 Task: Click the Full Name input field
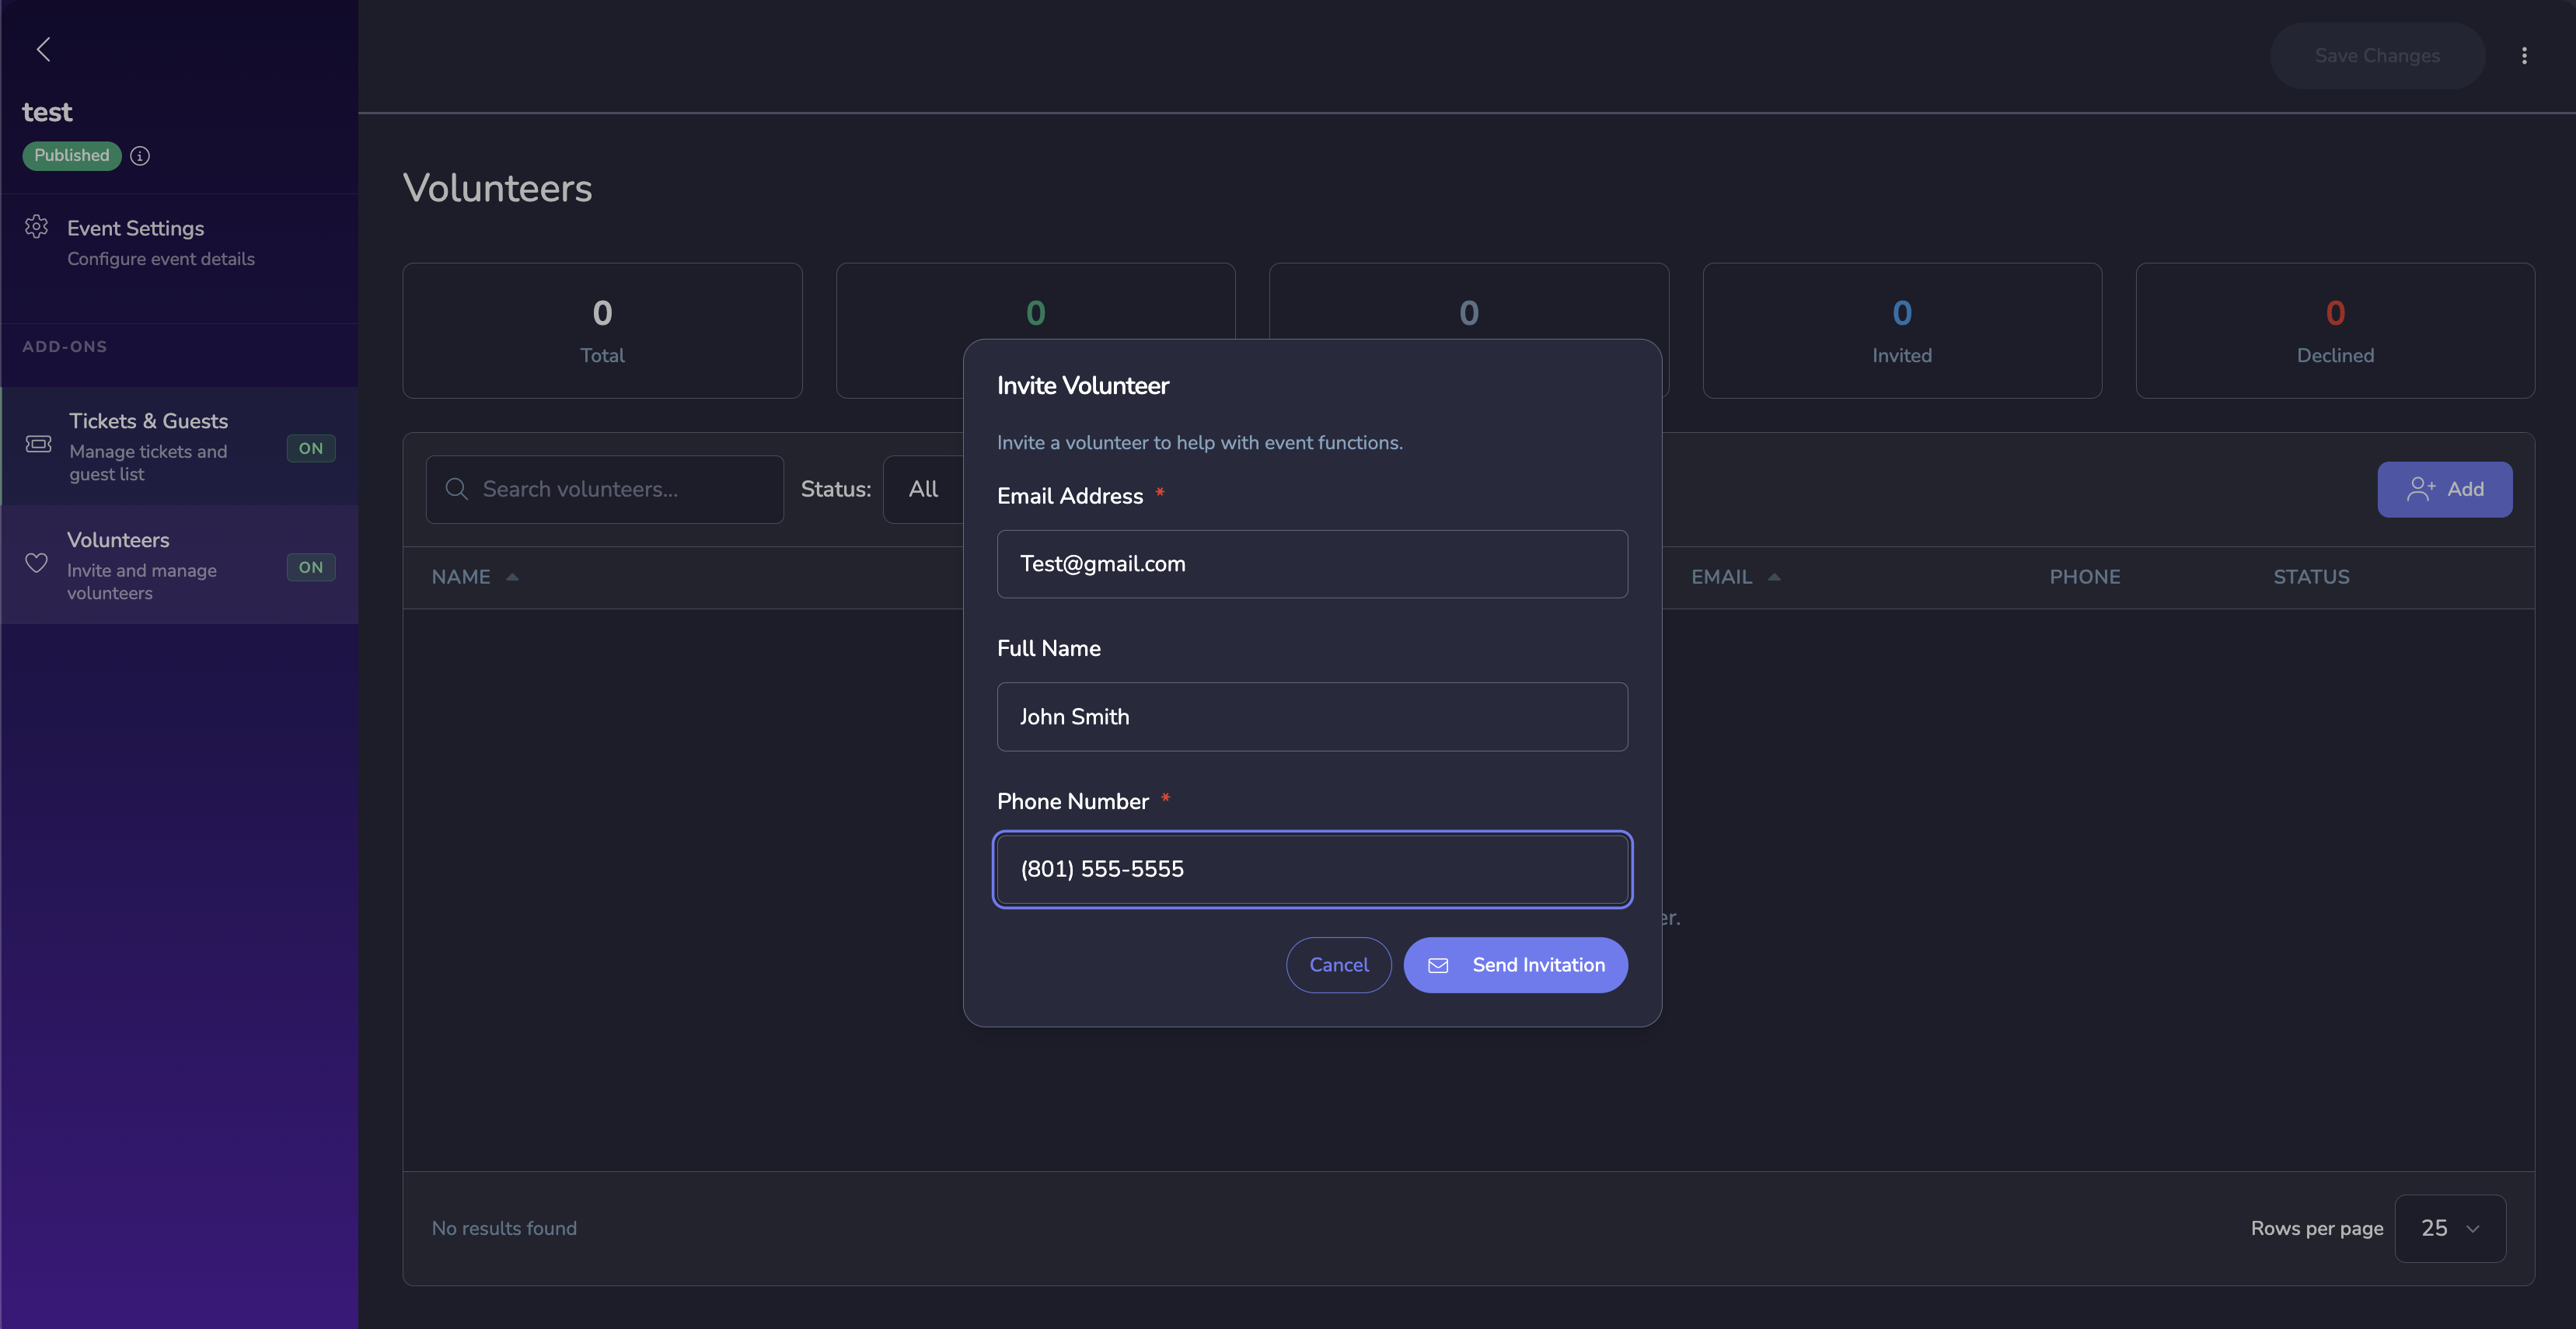[x=1312, y=717]
